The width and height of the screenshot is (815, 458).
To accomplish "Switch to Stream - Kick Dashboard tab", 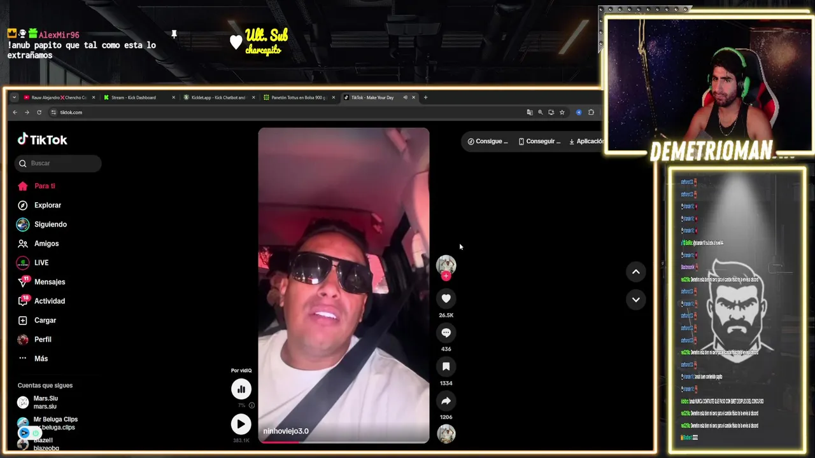I will point(139,97).
